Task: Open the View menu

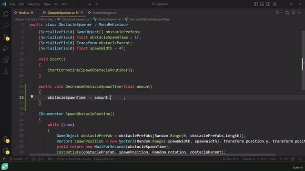Action: (x=47, y=4)
